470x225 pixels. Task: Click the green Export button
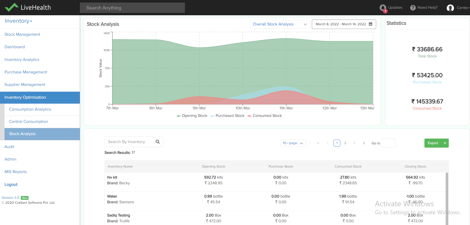click(433, 143)
